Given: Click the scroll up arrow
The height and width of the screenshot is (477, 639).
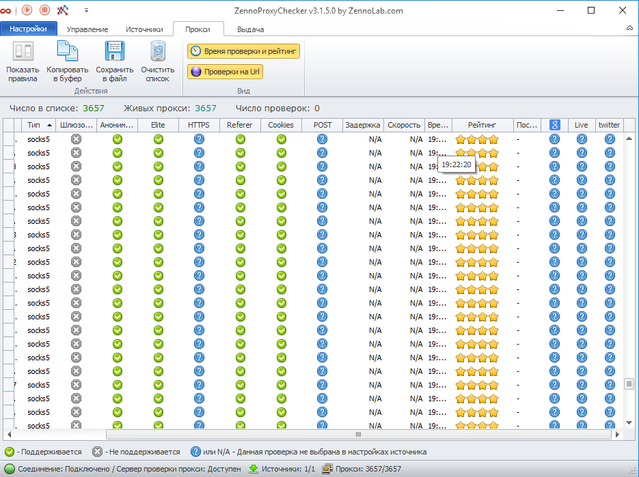Looking at the screenshot, I should [629, 139].
